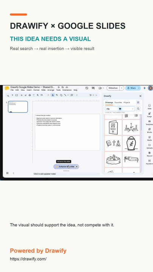Open the Blocks side panel icon

click(x=150, y=130)
